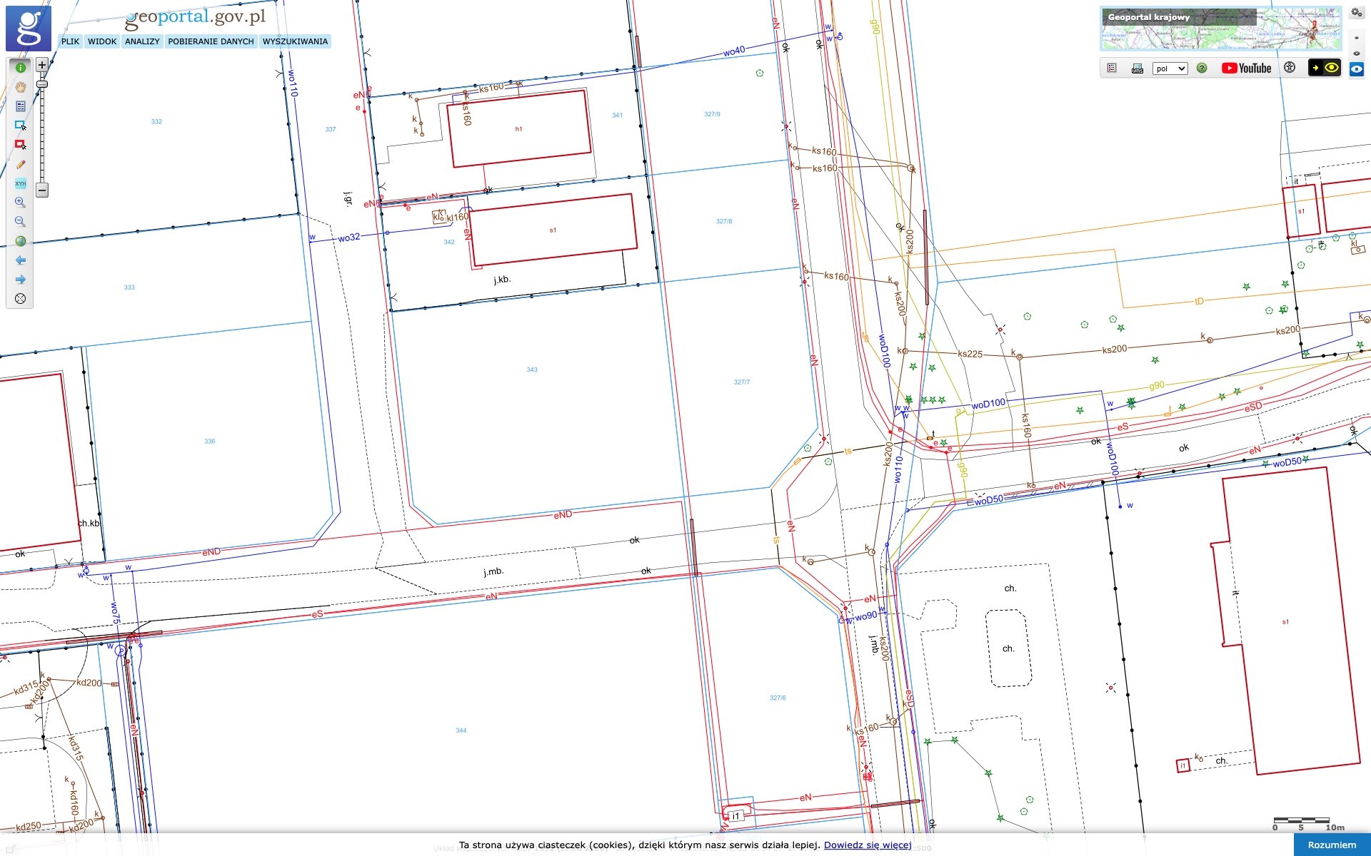Go to previous map view arrow
Screen dimensions: 1371x856
[20, 260]
